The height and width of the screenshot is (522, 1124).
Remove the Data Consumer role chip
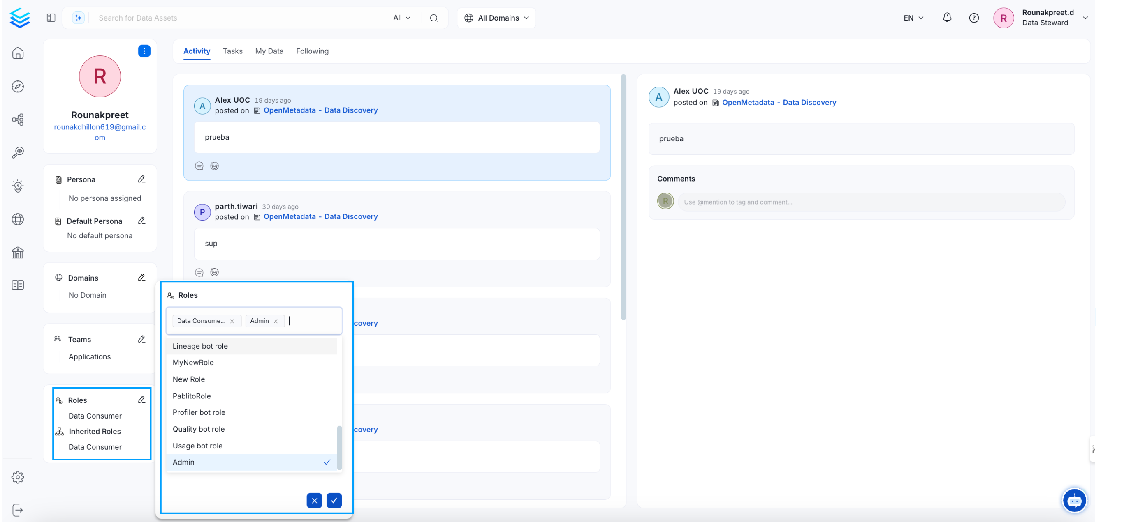tap(232, 321)
